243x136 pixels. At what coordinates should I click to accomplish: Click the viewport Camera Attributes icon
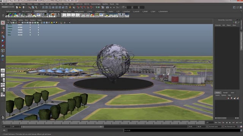coord(11,23)
